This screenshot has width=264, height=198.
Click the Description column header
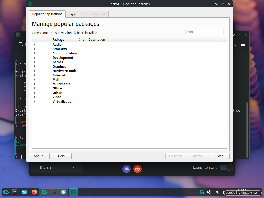(x=157, y=39)
